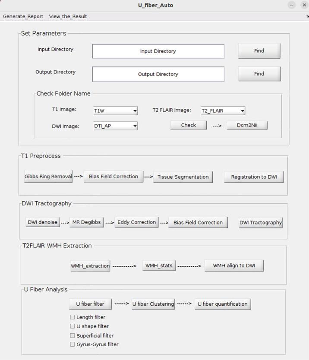This screenshot has height=360, width=309.
Task: Click Find button next to Input Directory
Action: pos(259,51)
